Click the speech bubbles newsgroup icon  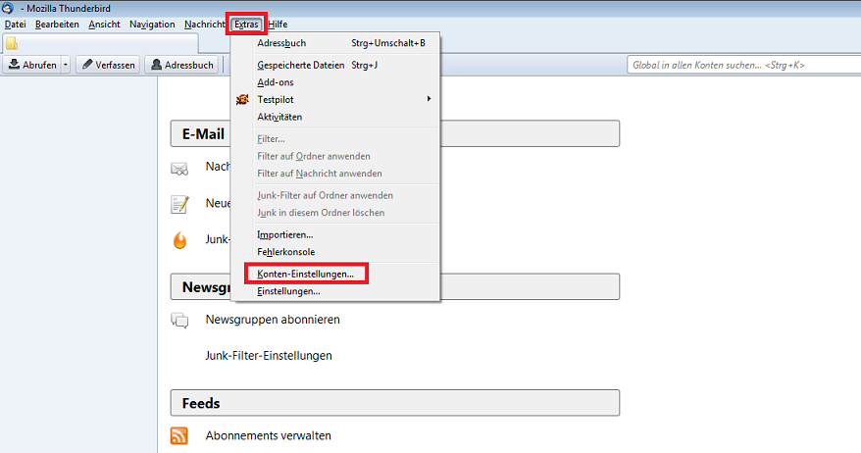pos(179,320)
